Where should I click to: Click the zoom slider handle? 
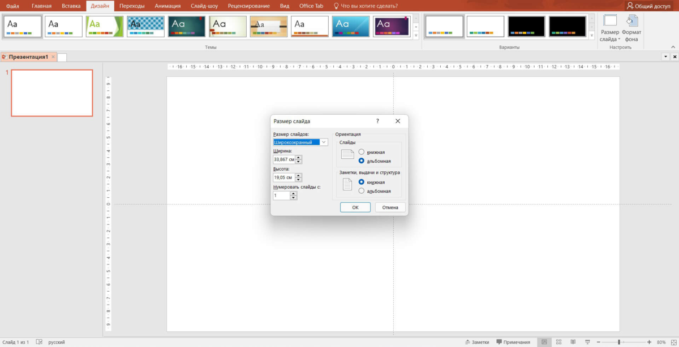[619, 342]
